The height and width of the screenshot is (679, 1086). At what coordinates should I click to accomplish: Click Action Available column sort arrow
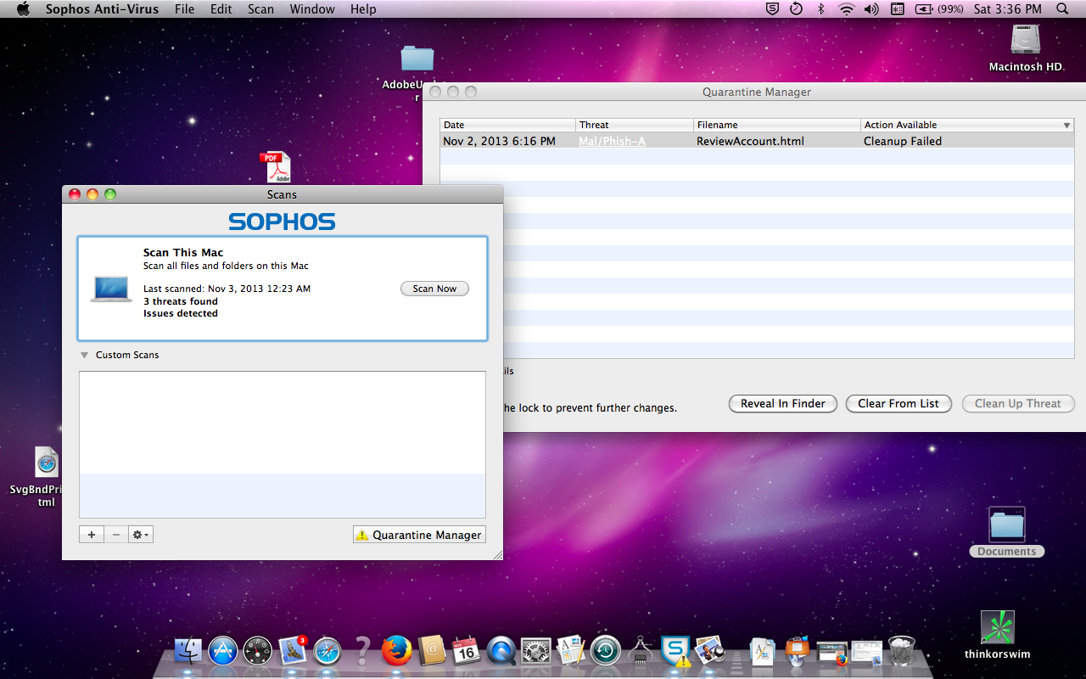pos(1067,126)
